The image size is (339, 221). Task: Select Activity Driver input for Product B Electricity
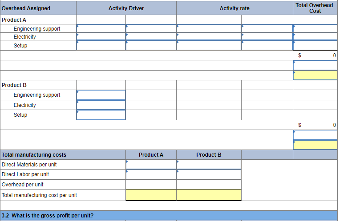point(101,105)
